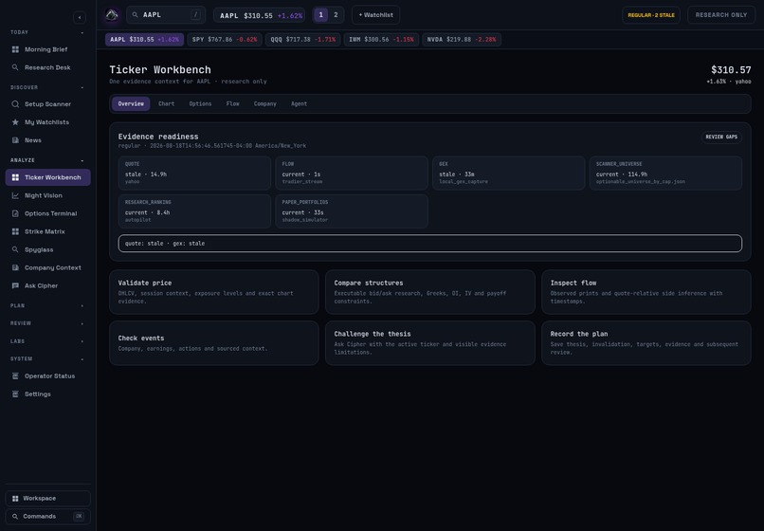The width and height of the screenshot is (764, 531).
Task: Click the + Watchlist button
Action: 375,15
